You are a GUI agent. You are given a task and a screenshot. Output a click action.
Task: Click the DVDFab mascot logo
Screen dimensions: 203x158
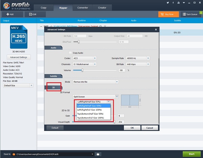[x=7, y=6]
